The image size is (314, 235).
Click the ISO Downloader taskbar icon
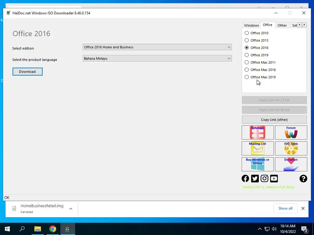coord(67,229)
